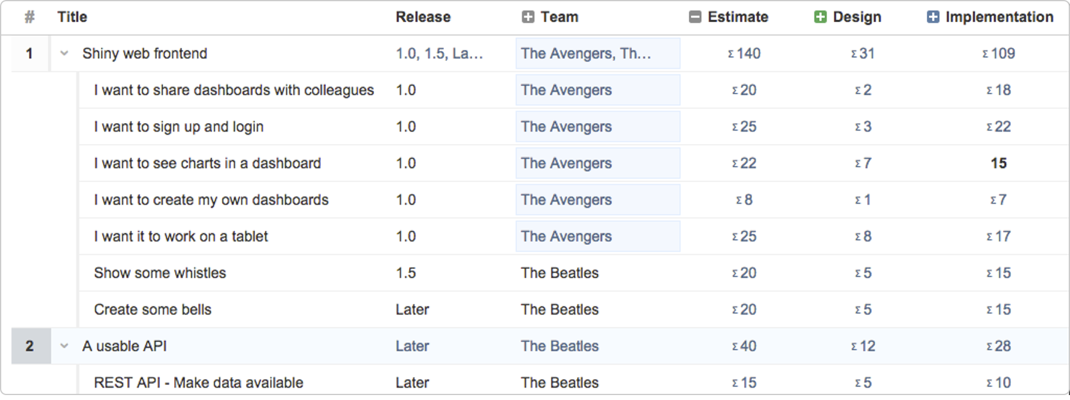Expand the Team column plus icon

pyautogui.click(x=528, y=17)
